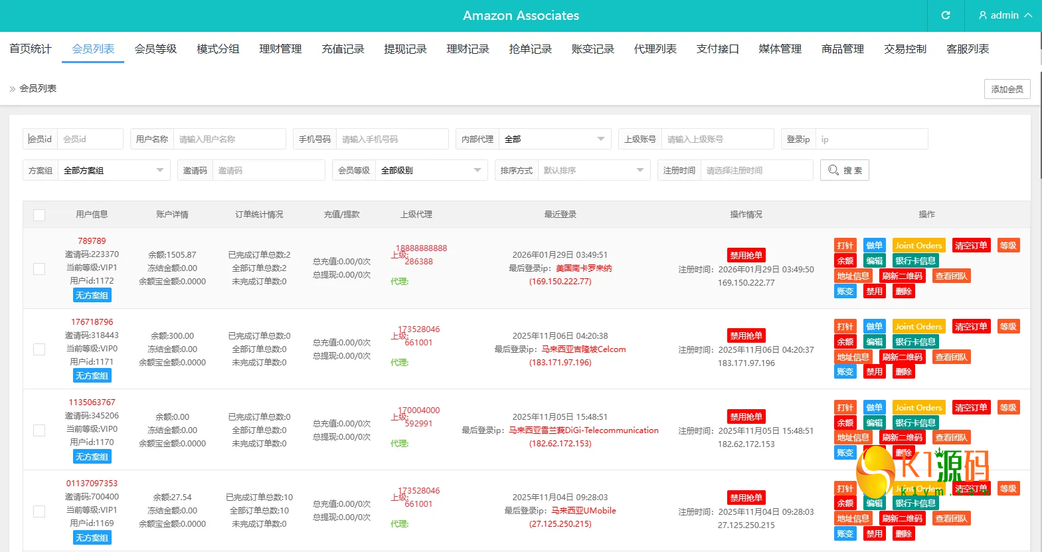Image resolution: width=1042 pixels, height=552 pixels.
Task: Click 账变 for user 01137097353
Action: point(845,533)
